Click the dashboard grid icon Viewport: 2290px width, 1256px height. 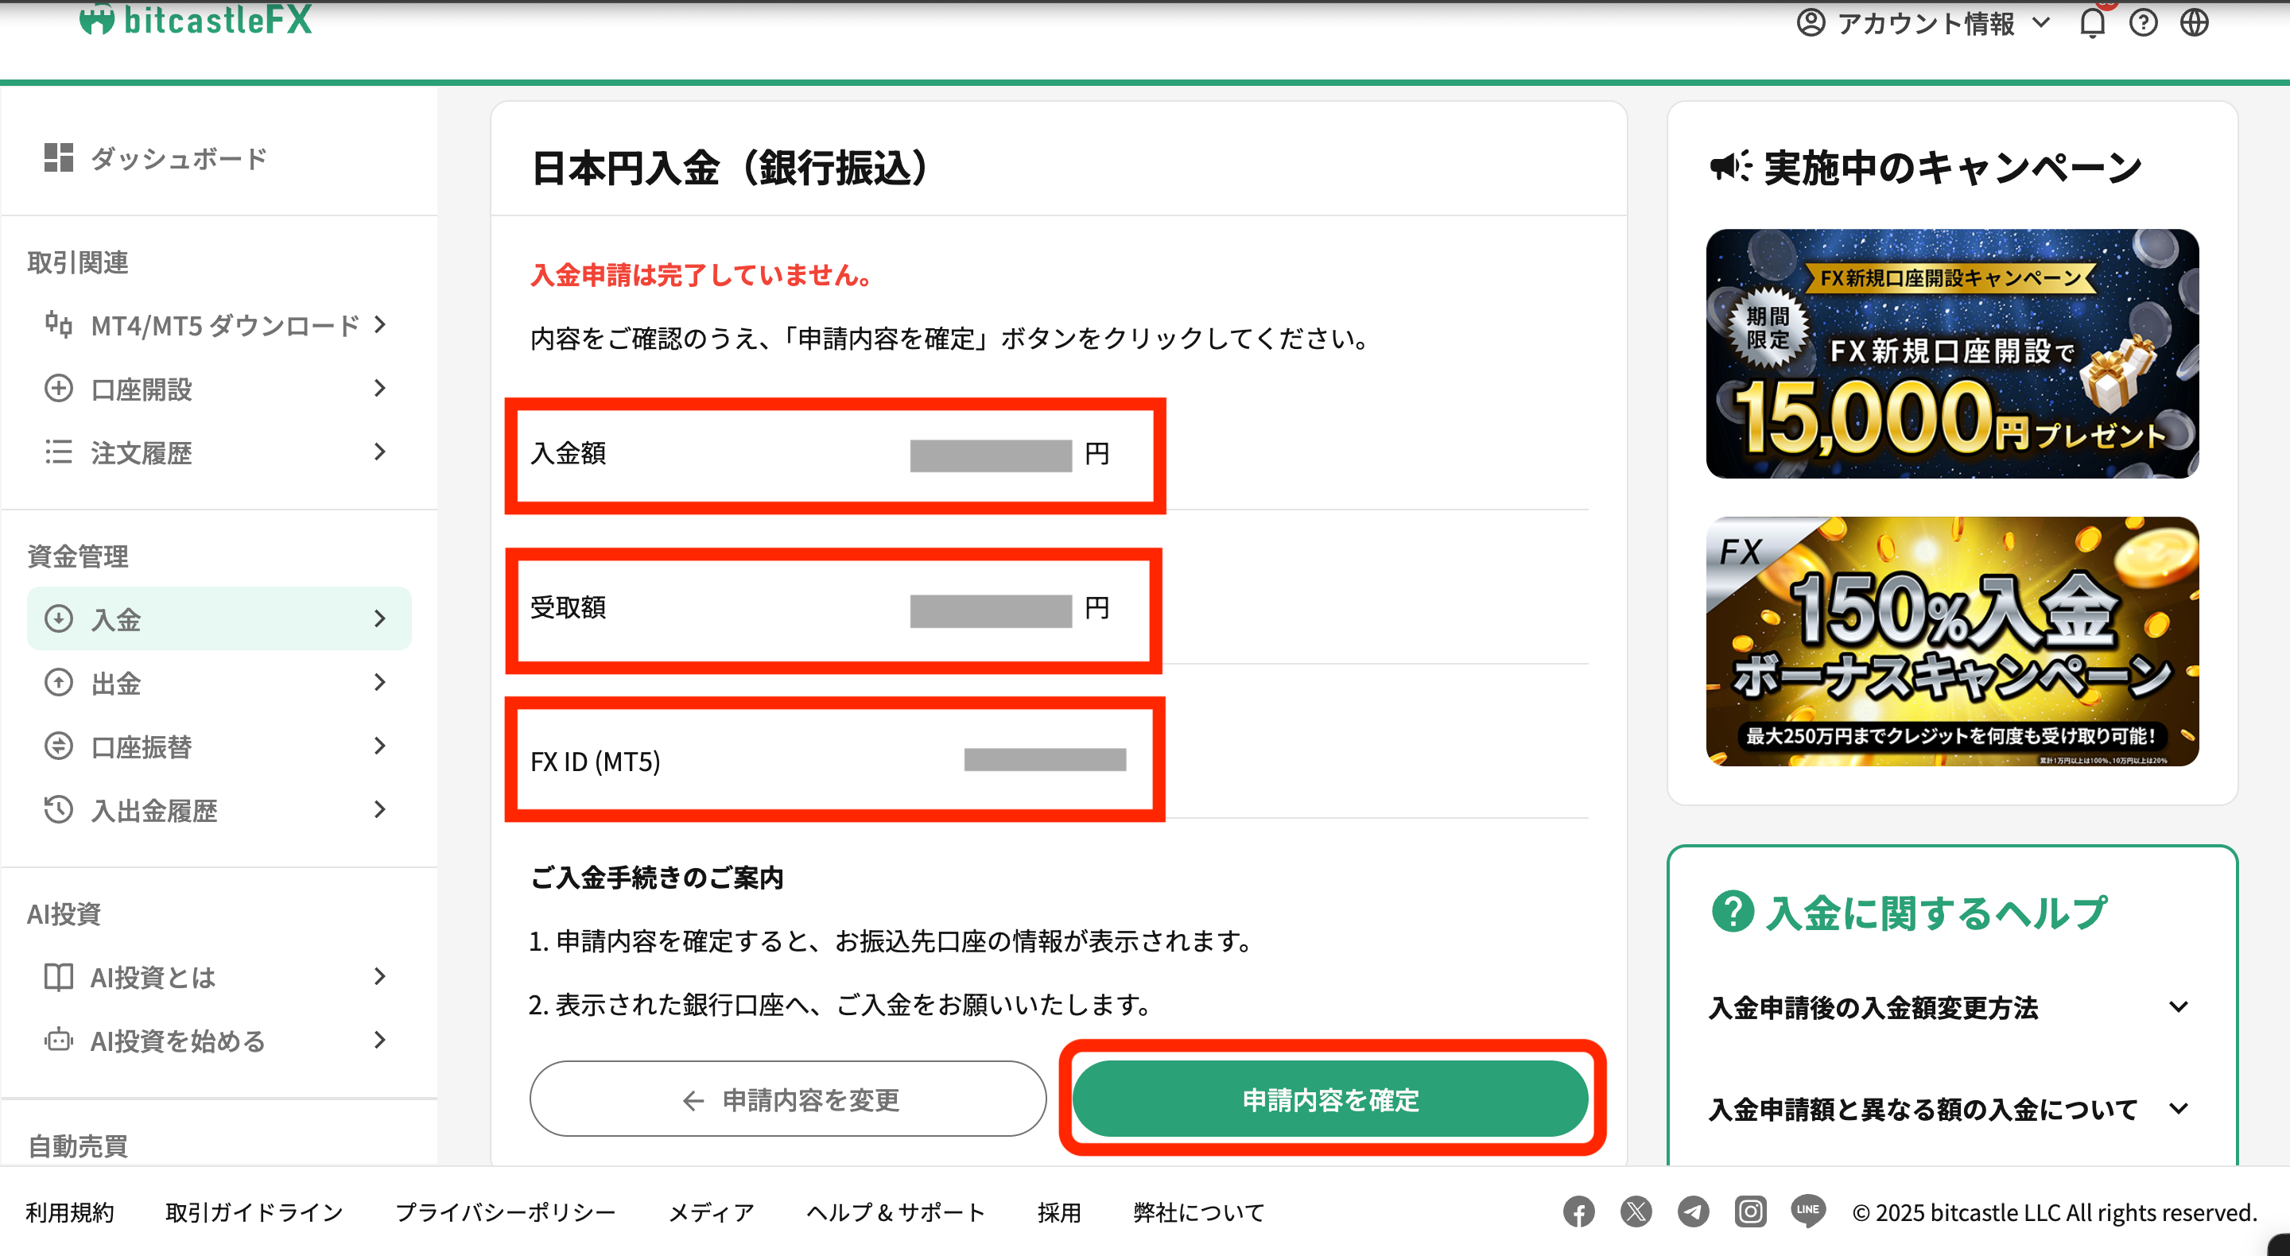tap(59, 157)
